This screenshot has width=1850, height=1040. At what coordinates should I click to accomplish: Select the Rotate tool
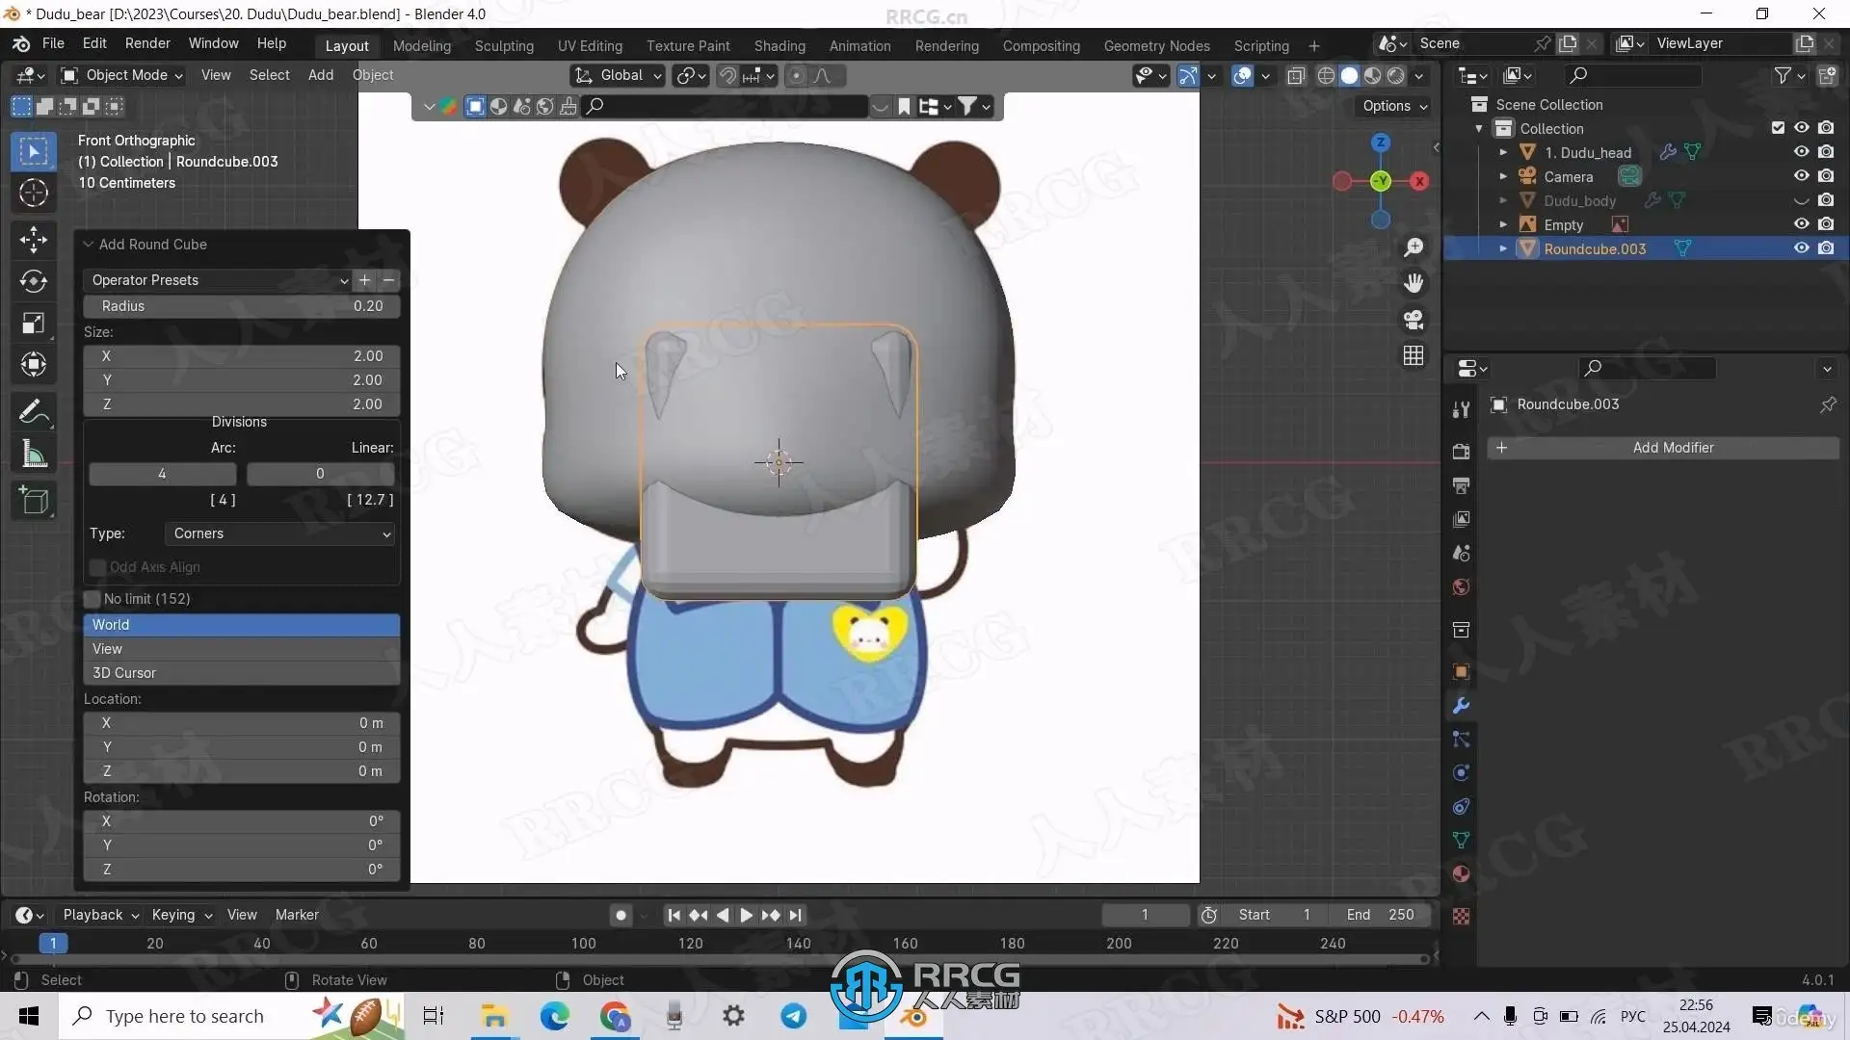[34, 281]
